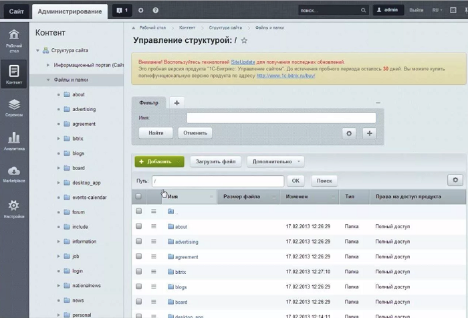
Task: Switch to the Сайт tab
Action: pos(16,11)
